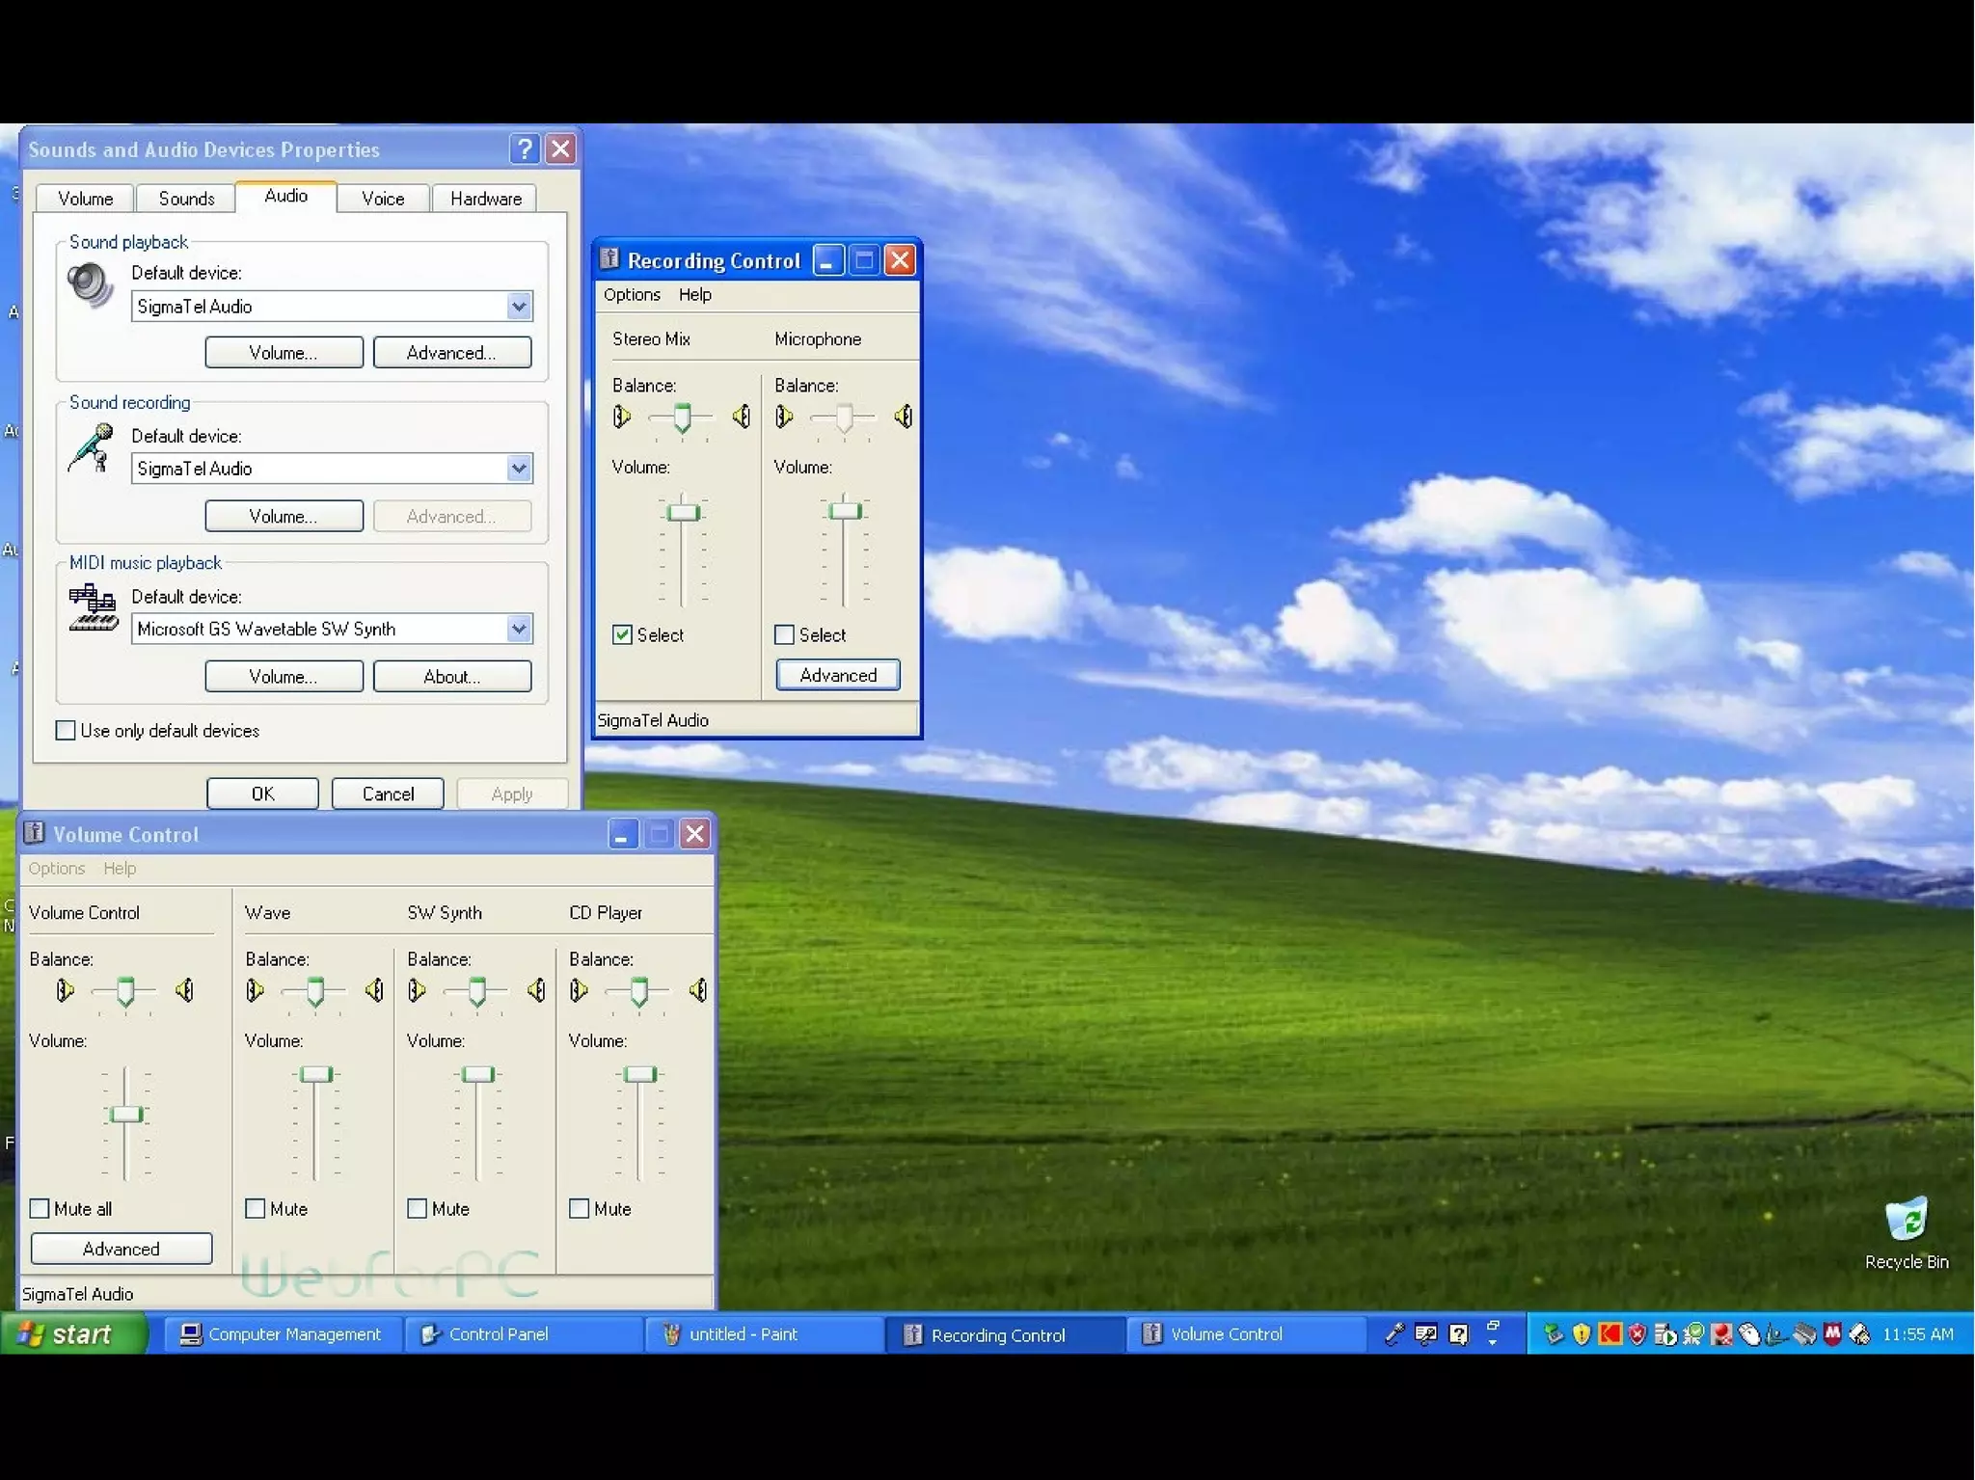Click the help question mark in dialog title
This screenshot has height=1480, width=1975.
point(525,148)
